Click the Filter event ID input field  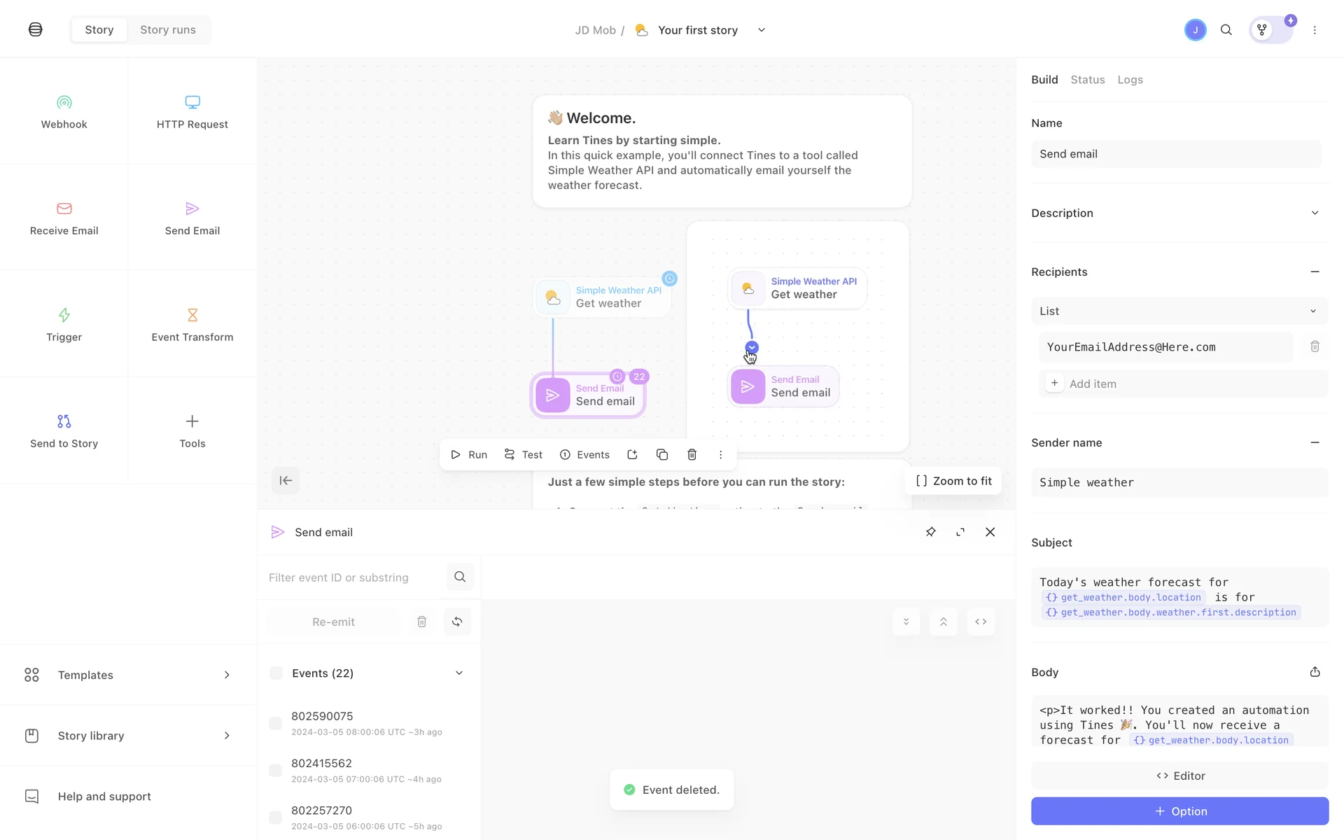click(x=353, y=577)
